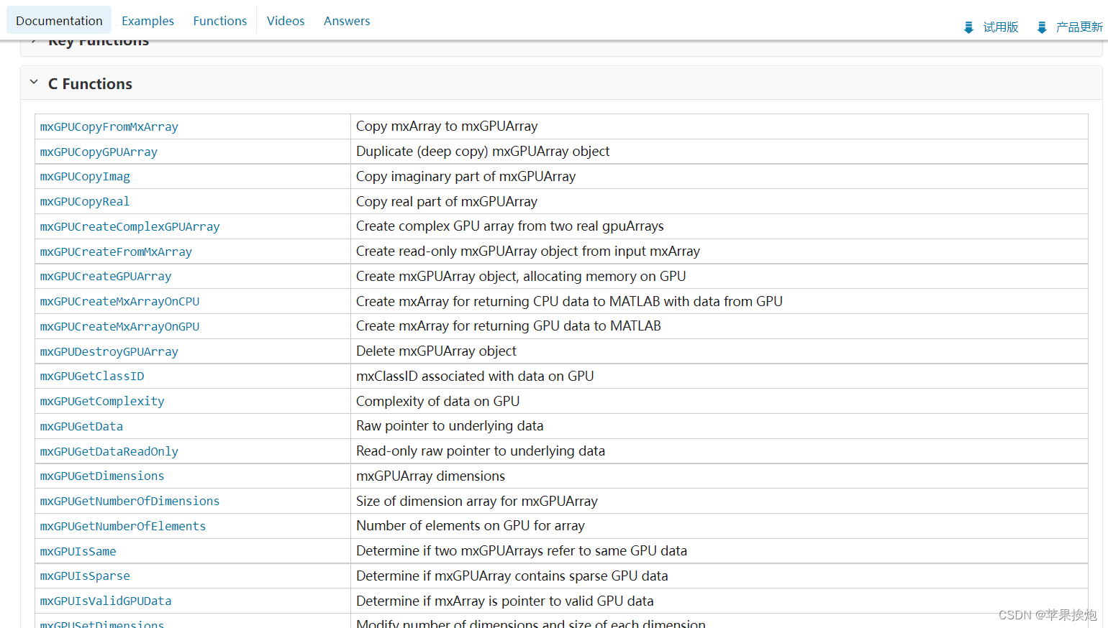The height and width of the screenshot is (628, 1108).
Task: Open the Videos tab
Action: coord(286,21)
